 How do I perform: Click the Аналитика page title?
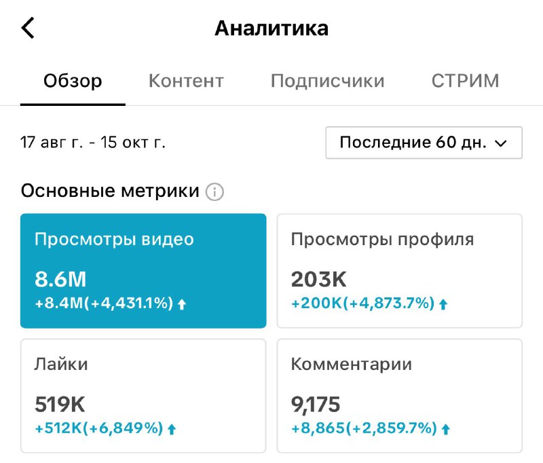tap(271, 29)
